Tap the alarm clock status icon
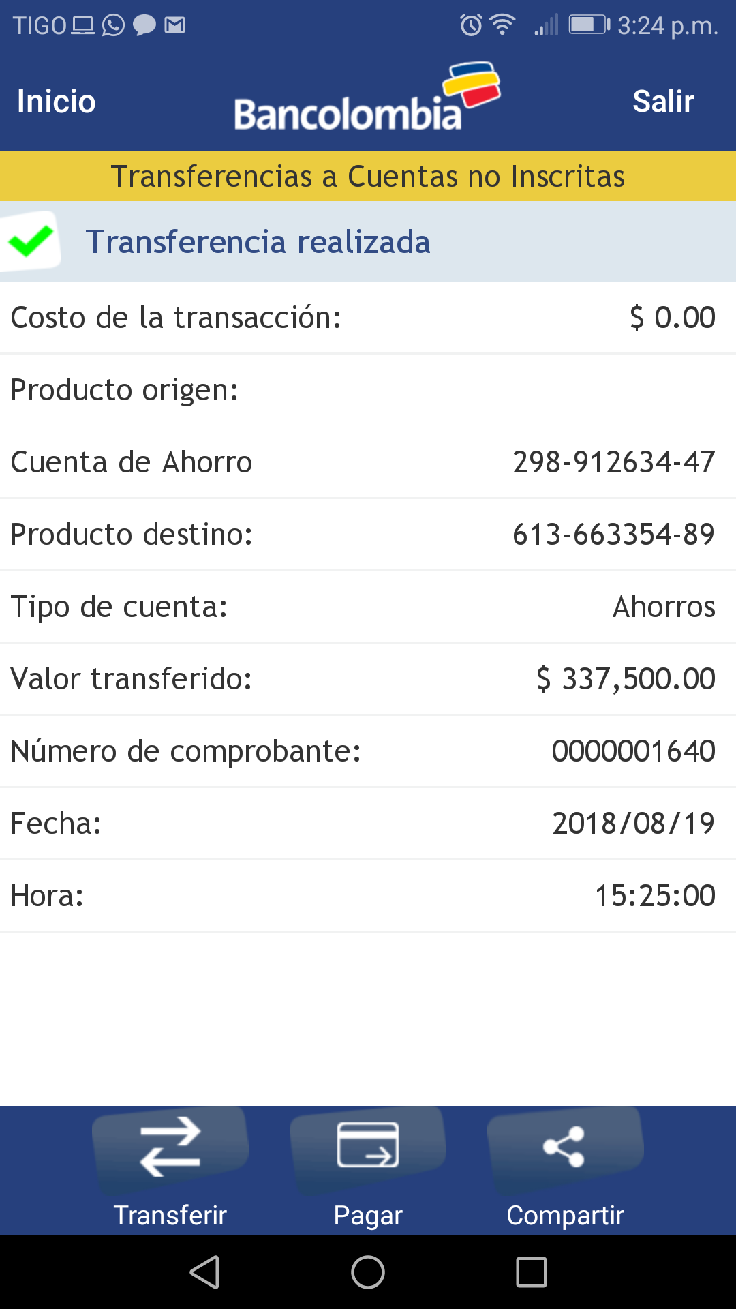Screen dimensions: 736x1309 click(x=471, y=25)
